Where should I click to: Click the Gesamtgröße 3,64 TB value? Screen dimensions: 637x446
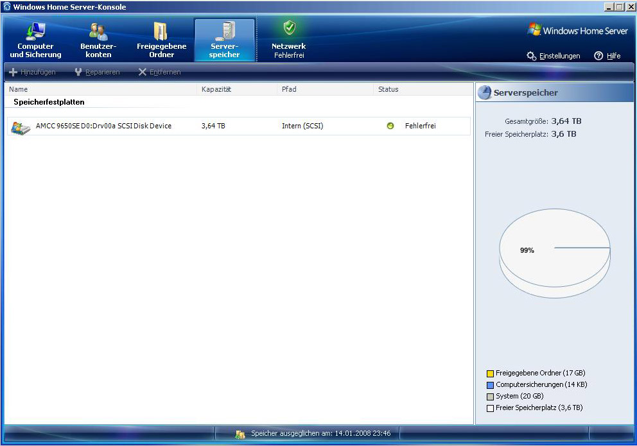[x=566, y=121]
